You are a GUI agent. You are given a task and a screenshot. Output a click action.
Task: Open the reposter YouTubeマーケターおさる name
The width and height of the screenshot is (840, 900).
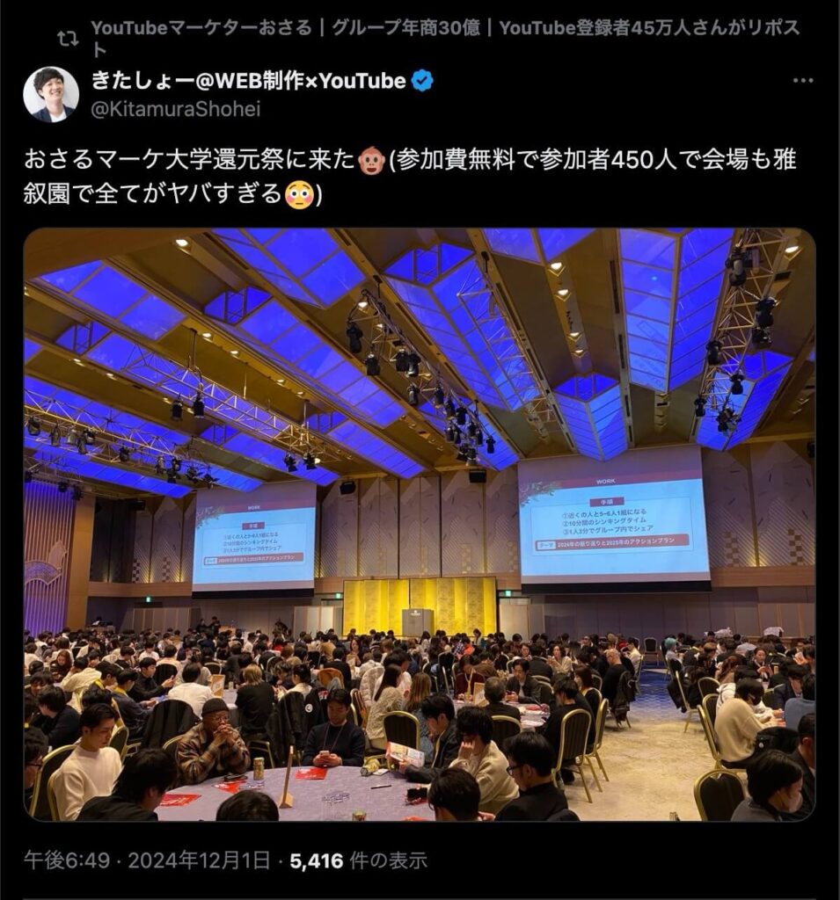coord(201,27)
